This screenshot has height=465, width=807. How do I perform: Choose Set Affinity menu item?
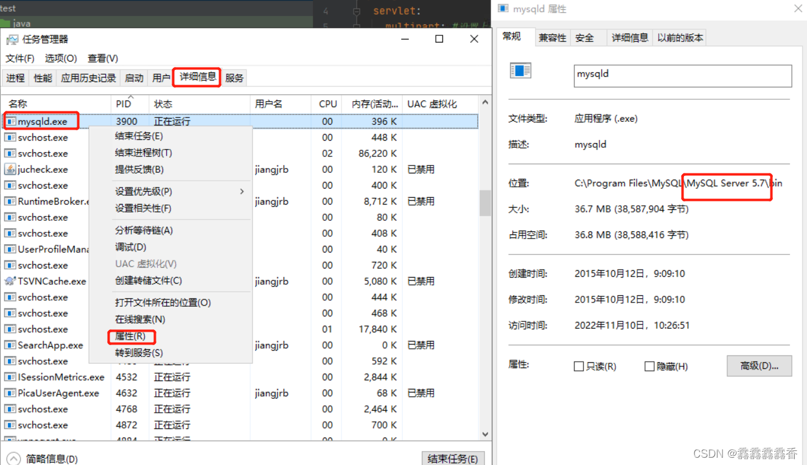pos(170,208)
